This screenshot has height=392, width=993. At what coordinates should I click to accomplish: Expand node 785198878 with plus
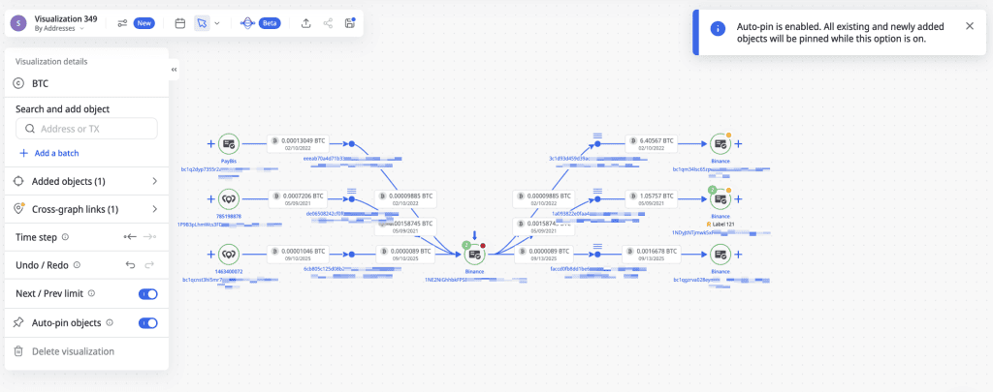210,199
